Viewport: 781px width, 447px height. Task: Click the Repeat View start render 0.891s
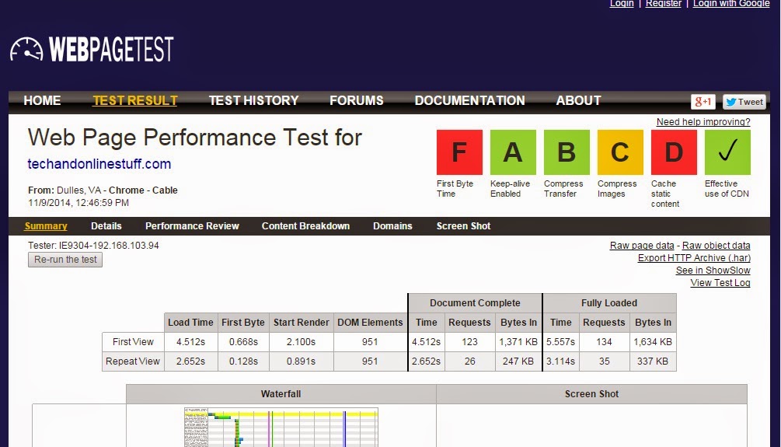(301, 361)
